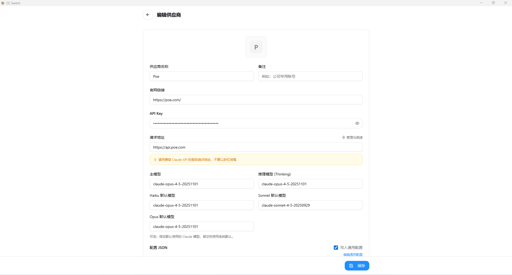This screenshot has height=275, width=512.
Task: Click the lightning icon beside 管理与测速
Action: [343, 137]
